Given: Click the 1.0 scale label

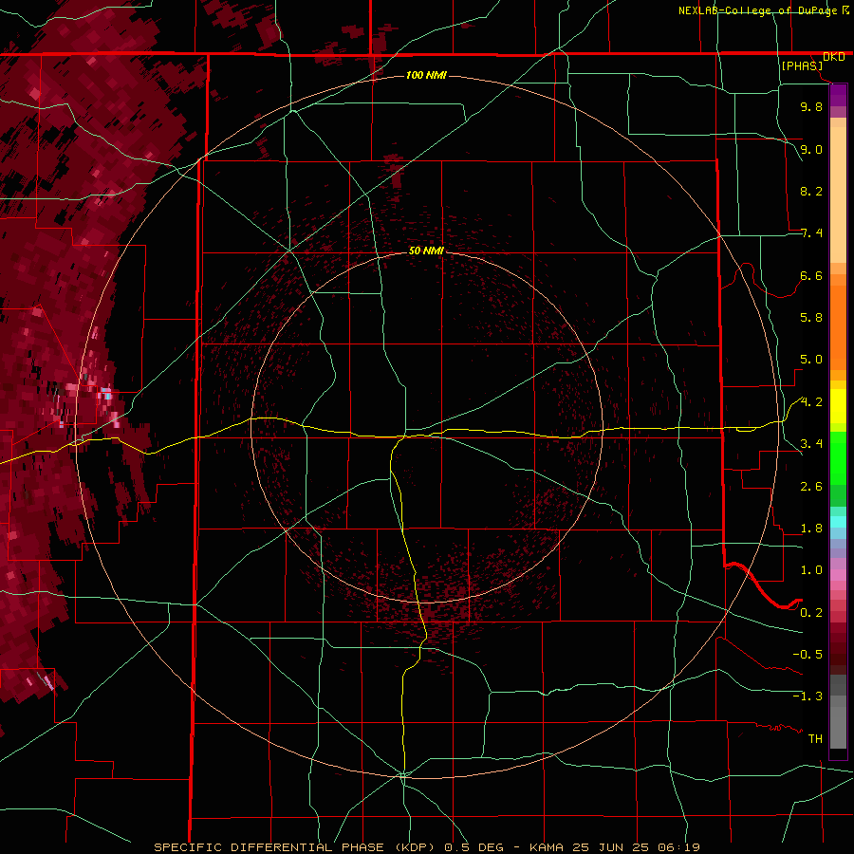Looking at the screenshot, I should pos(811,570).
